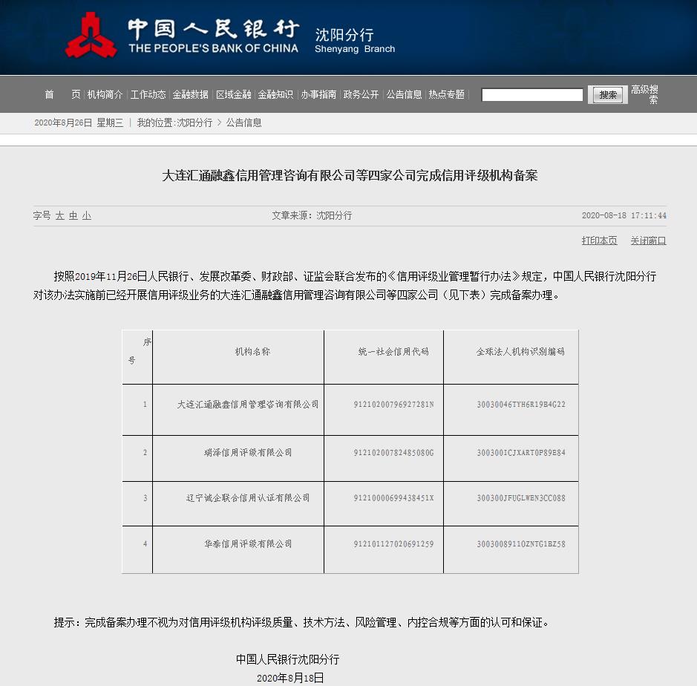Click LEI code 300300ICJXART0P89E84
Screen dimensions: 697x686
(x=521, y=453)
